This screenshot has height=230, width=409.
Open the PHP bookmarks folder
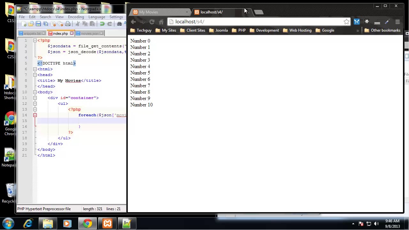tap(238, 30)
